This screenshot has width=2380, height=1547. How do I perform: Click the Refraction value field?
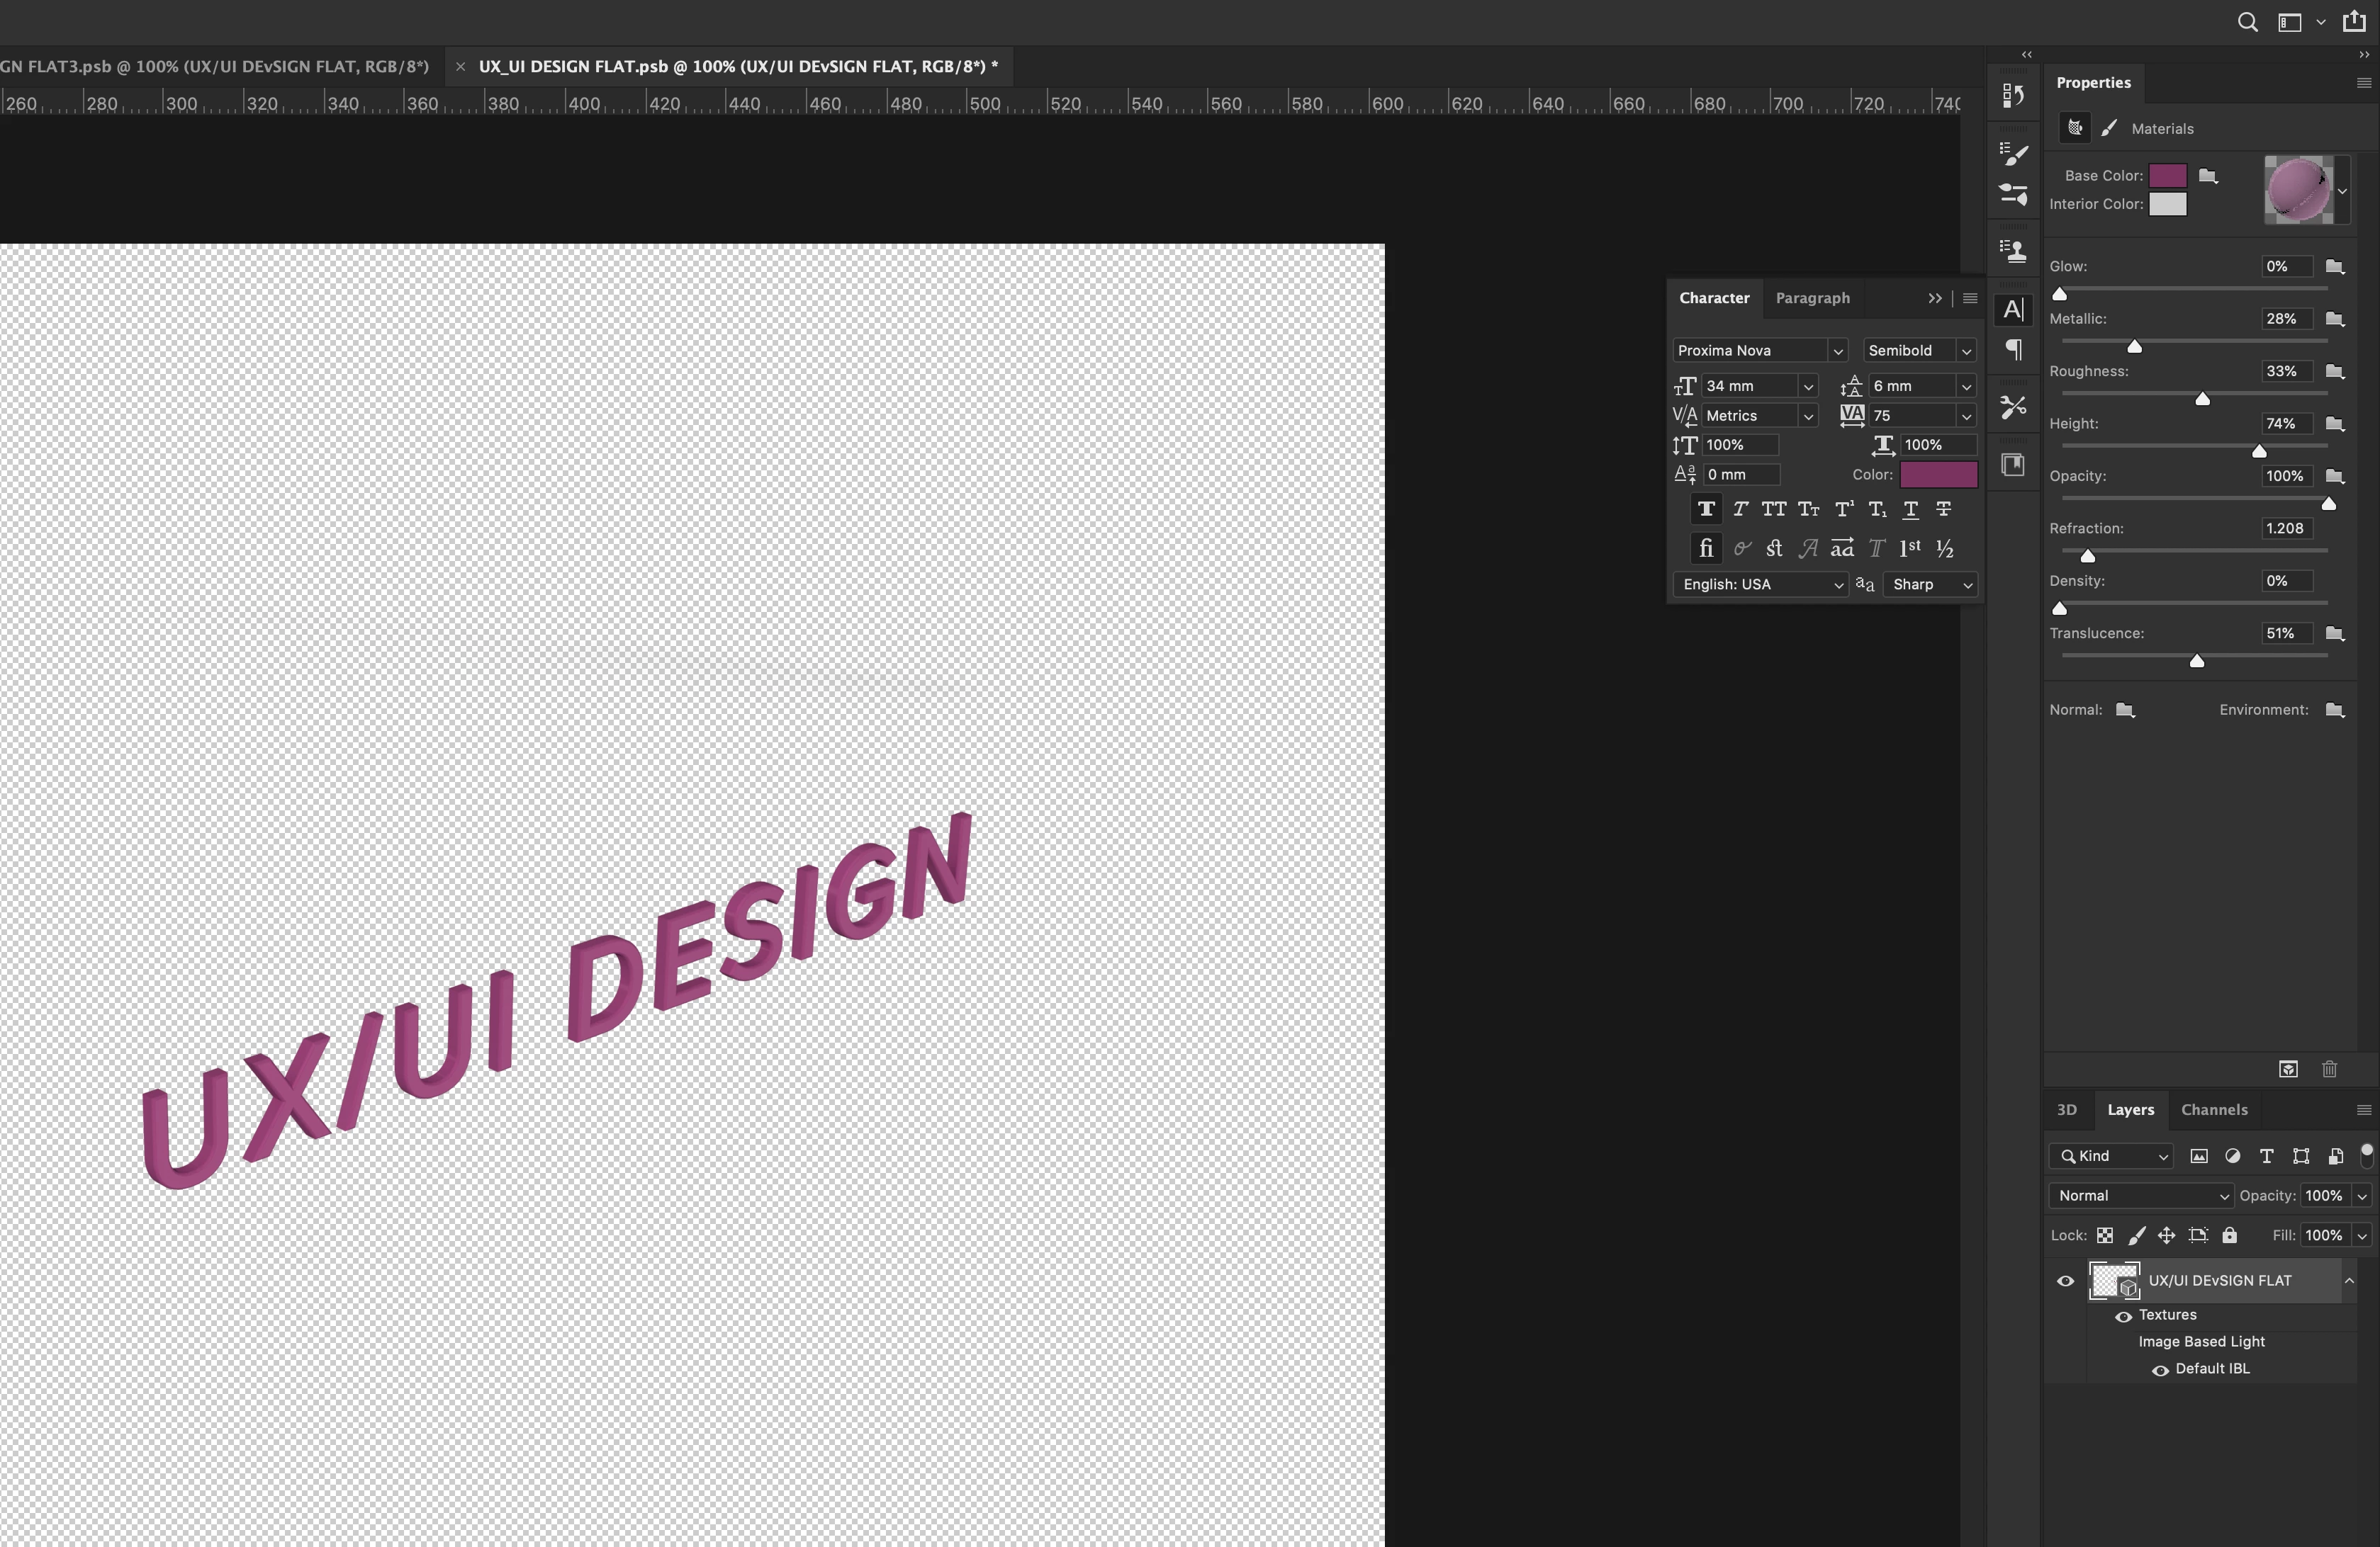(2286, 528)
